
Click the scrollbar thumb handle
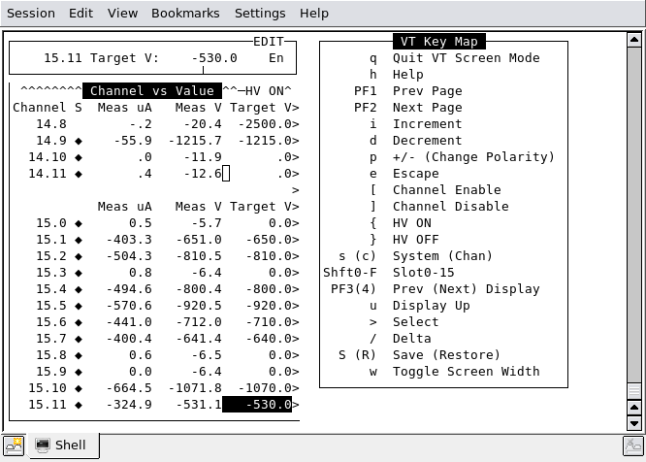(634, 390)
